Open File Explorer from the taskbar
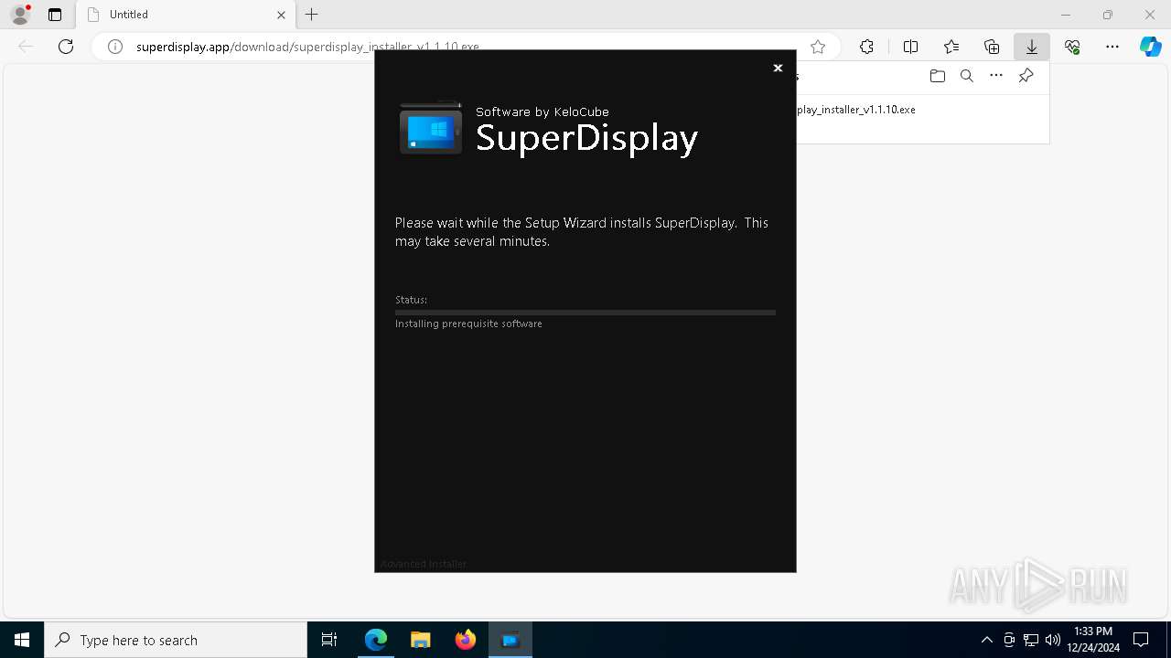This screenshot has height=658, width=1171. [x=421, y=640]
